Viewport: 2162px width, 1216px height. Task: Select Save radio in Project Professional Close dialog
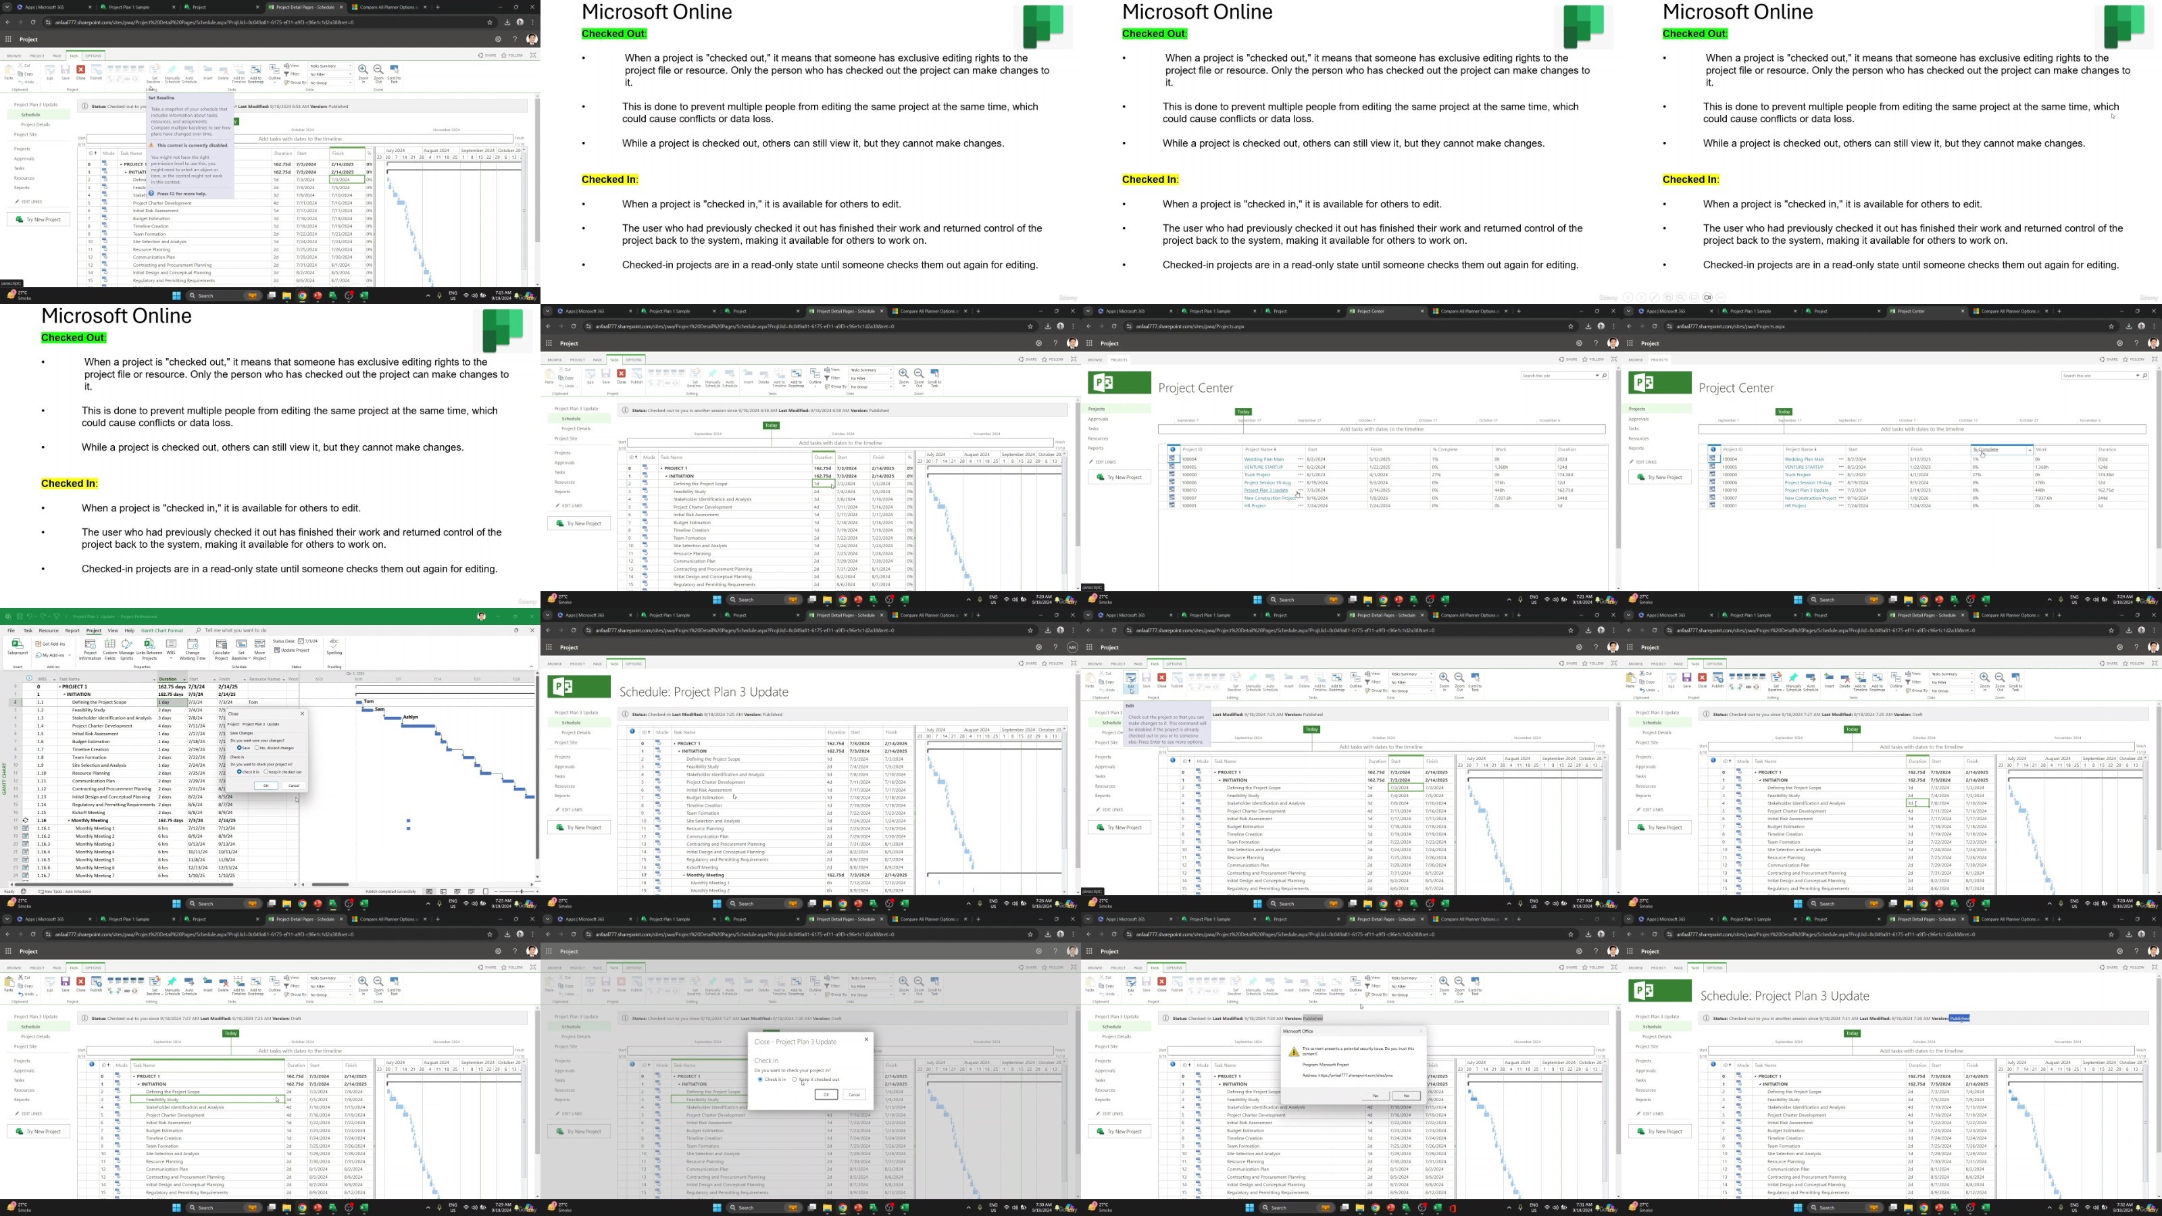coord(243,748)
